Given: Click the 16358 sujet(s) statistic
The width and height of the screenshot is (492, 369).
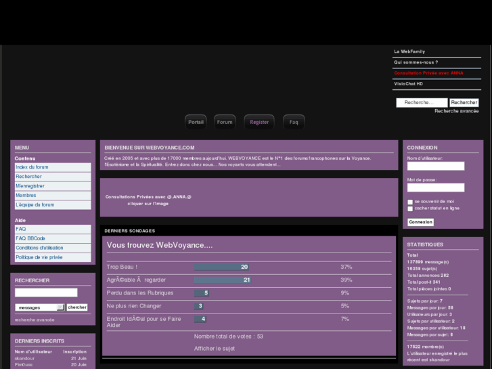Looking at the screenshot, I should click(422, 269).
